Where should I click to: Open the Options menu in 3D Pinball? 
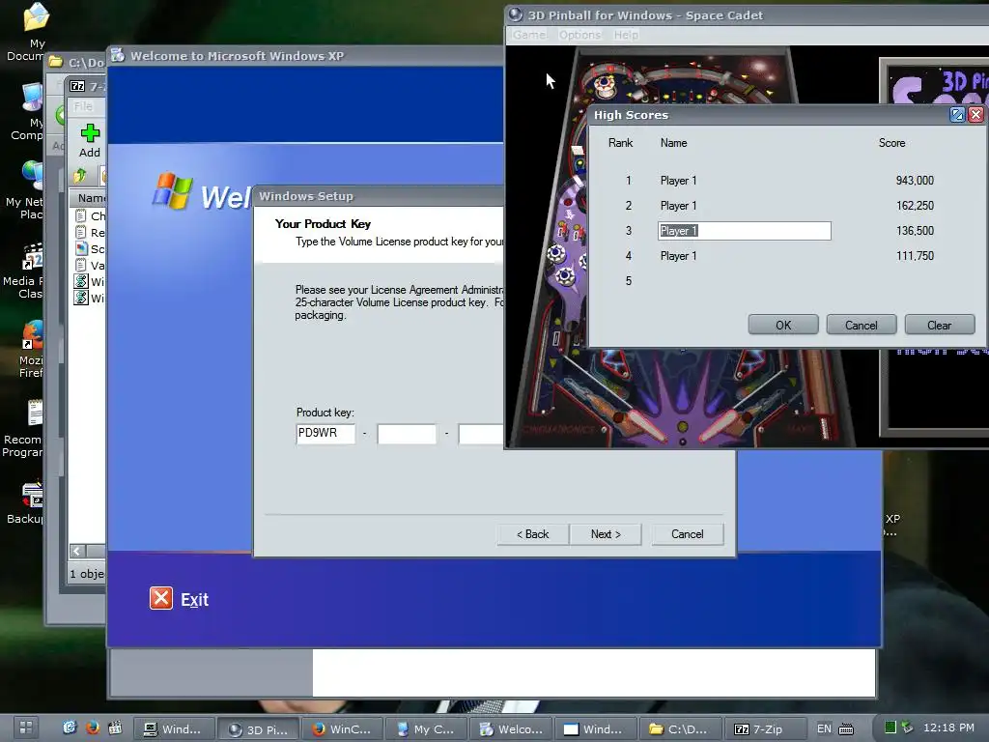pos(579,35)
